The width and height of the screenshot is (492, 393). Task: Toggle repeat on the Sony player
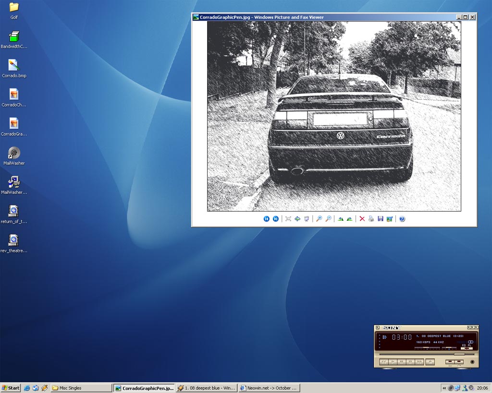click(459, 361)
